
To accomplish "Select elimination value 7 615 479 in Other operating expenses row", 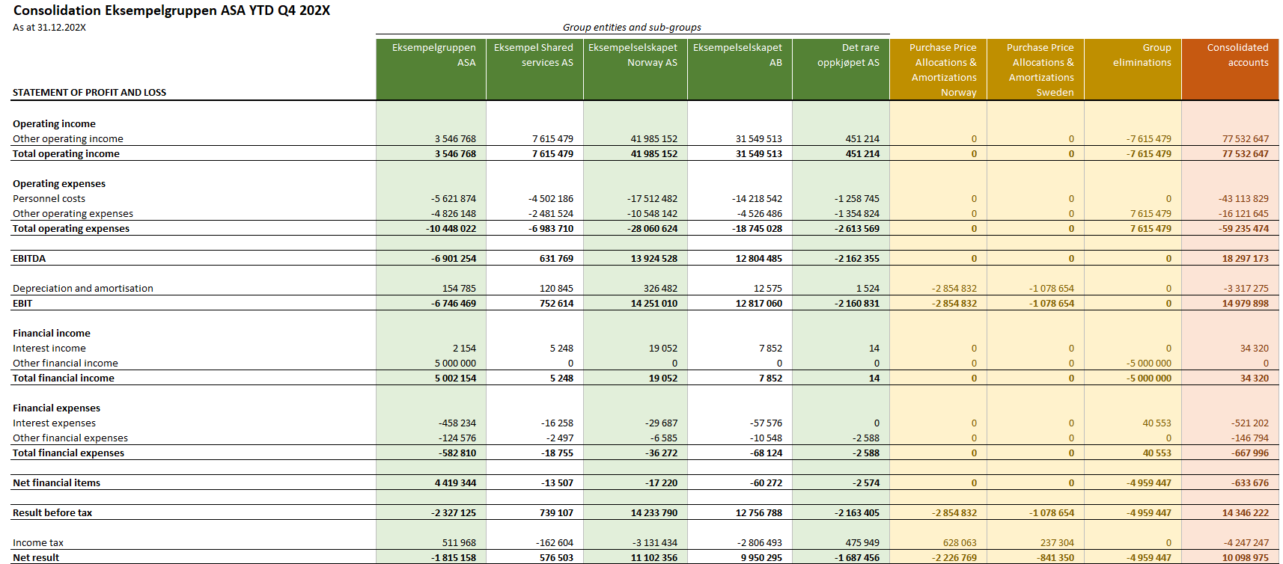I will (x=1151, y=214).
